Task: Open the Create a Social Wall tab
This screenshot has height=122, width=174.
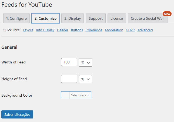Action: coord(148,18)
